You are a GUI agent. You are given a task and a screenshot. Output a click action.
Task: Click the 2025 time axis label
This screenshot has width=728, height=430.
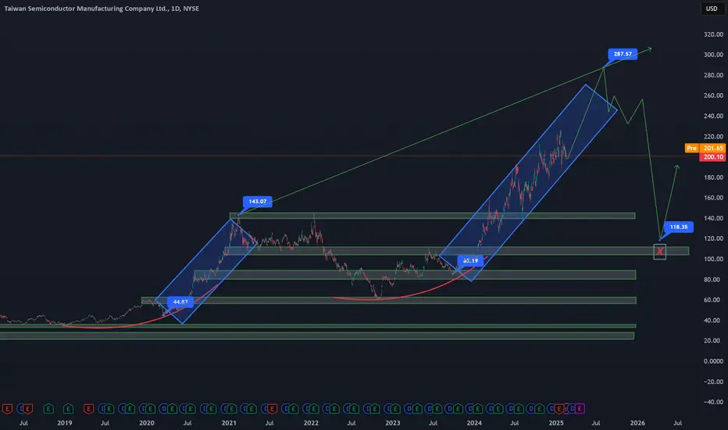pyautogui.click(x=556, y=423)
